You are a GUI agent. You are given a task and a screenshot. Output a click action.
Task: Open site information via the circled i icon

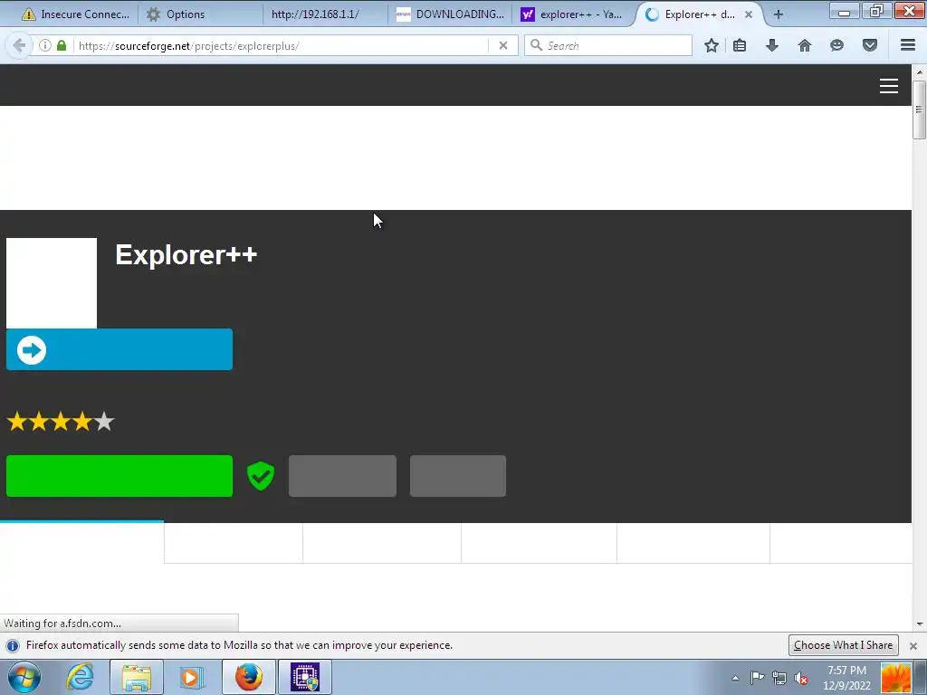coord(45,45)
